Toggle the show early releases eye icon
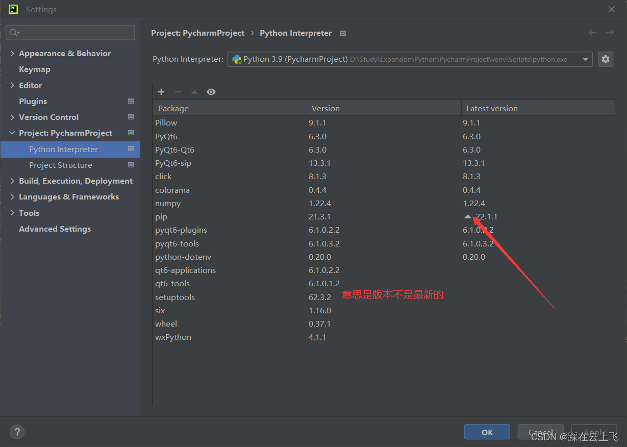 [211, 92]
